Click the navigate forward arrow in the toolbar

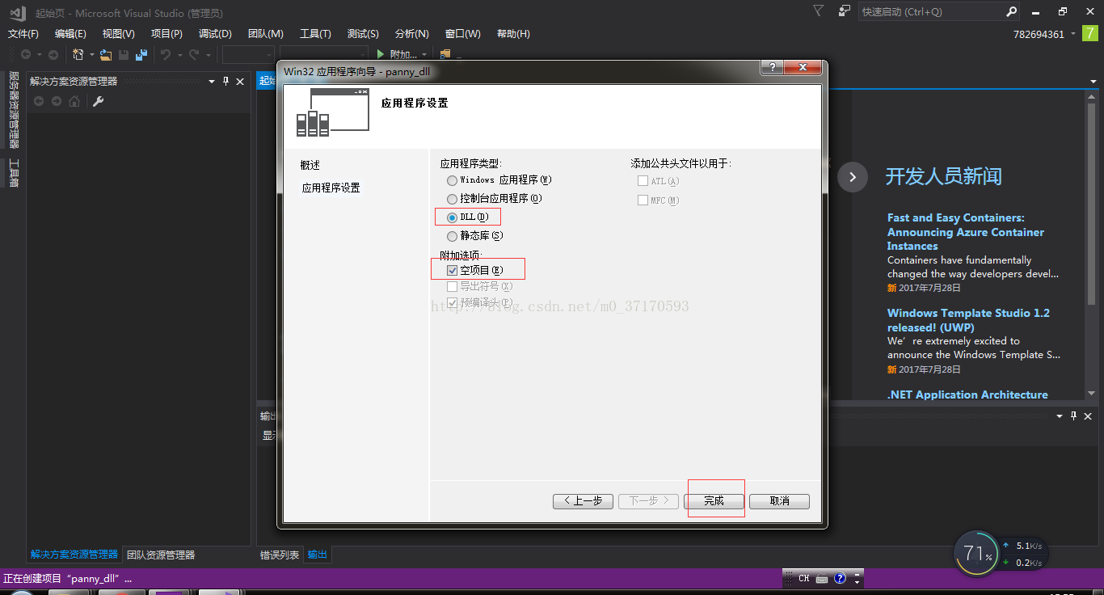(53, 54)
